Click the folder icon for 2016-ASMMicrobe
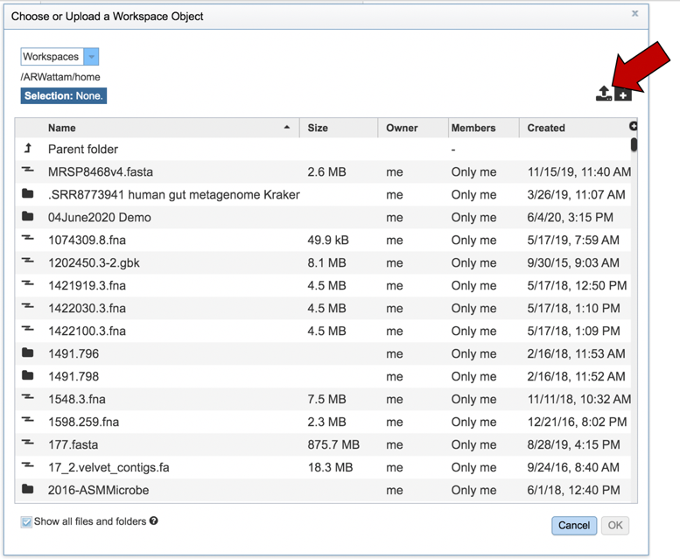The width and height of the screenshot is (680, 559). [28, 490]
